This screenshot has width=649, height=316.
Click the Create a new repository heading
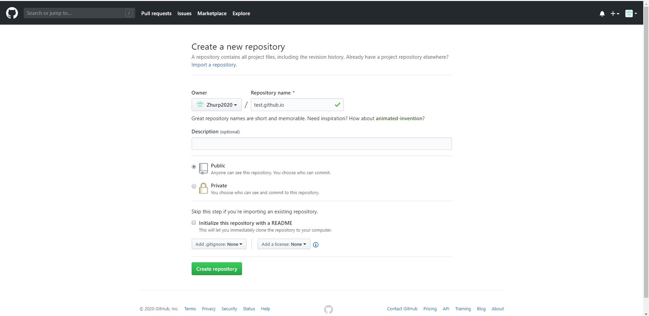[238, 47]
